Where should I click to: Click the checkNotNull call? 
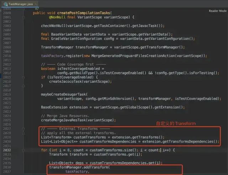point(53,26)
